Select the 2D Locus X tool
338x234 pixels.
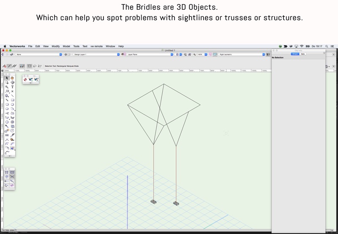[x=12, y=91]
